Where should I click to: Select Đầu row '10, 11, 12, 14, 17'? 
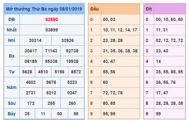click(120, 30)
